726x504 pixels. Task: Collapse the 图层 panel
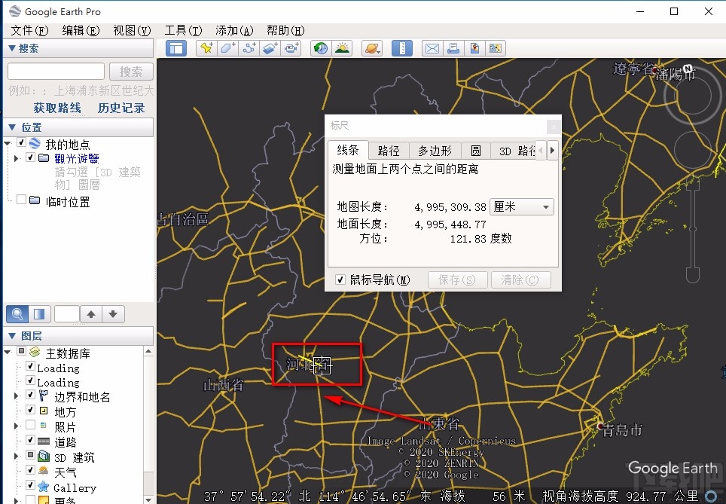coord(13,336)
